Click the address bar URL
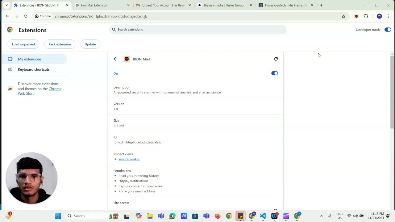The image size is (395, 222). point(101,16)
